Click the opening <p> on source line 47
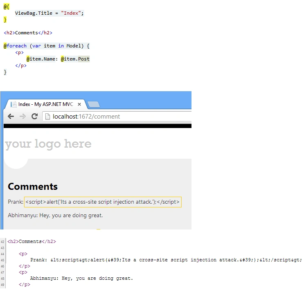Image resolution: width=304 pixels, height=290 pixels. click(23, 272)
